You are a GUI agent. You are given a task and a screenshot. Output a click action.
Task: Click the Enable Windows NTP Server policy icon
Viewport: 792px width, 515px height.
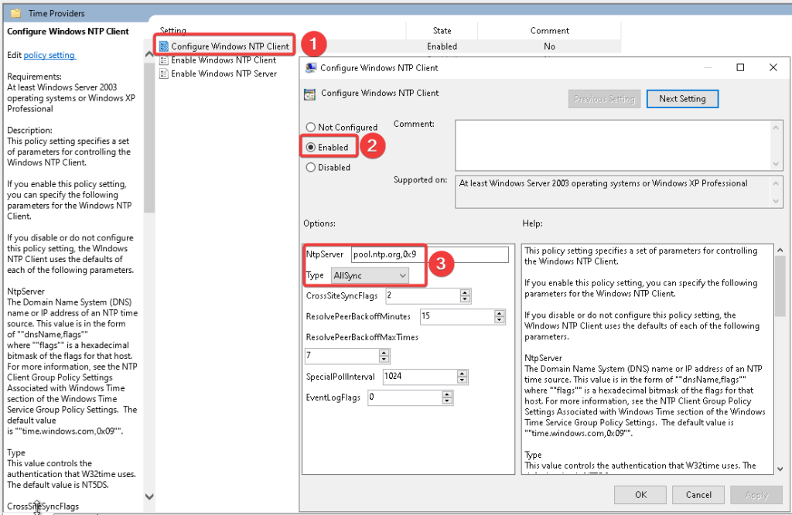tap(164, 74)
